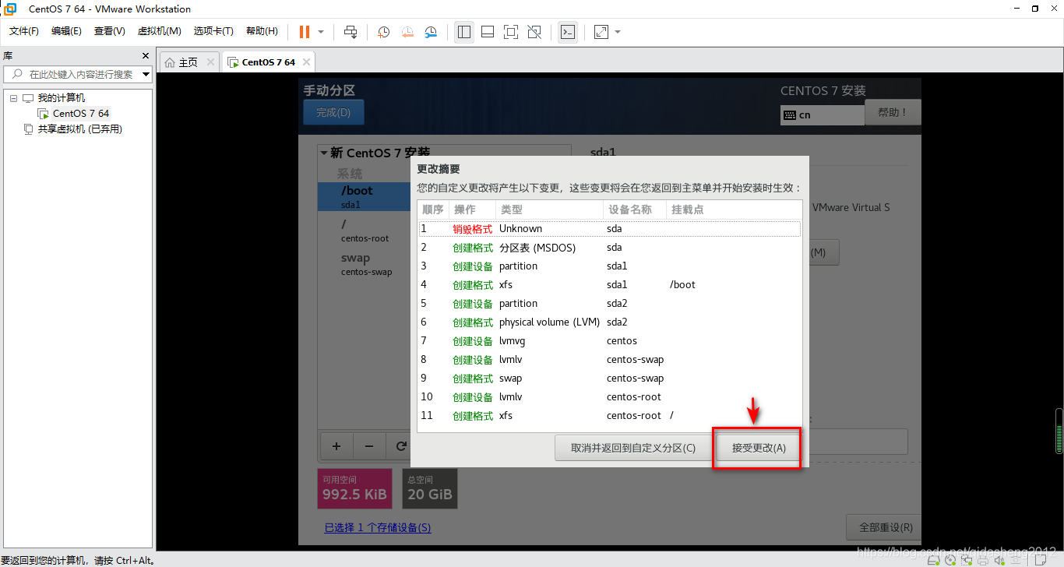This screenshot has width=1064, height=567.
Task: Revert the VM to its previous snapshot
Action: tap(407, 32)
